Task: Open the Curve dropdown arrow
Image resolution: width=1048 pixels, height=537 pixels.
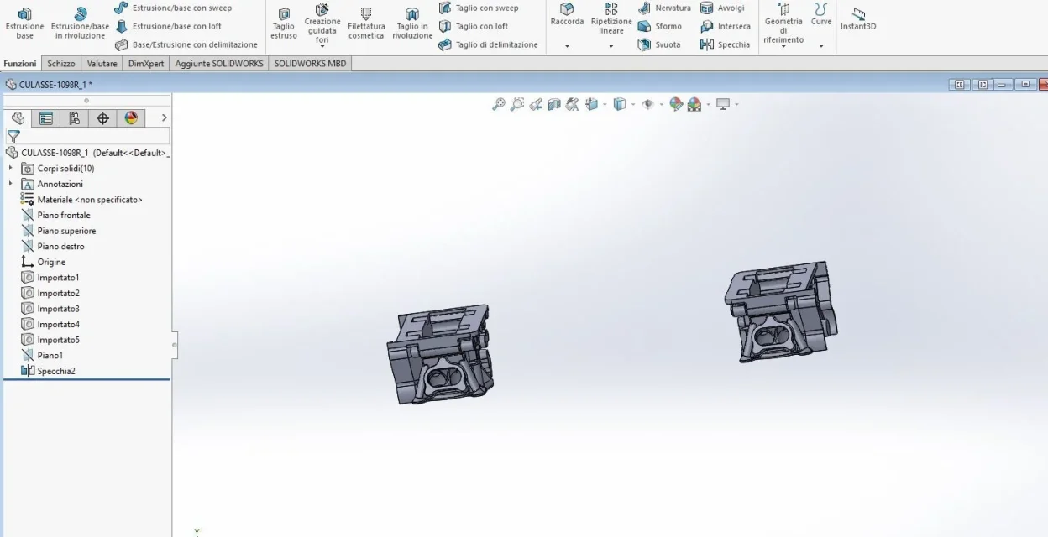Action: click(821, 46)
